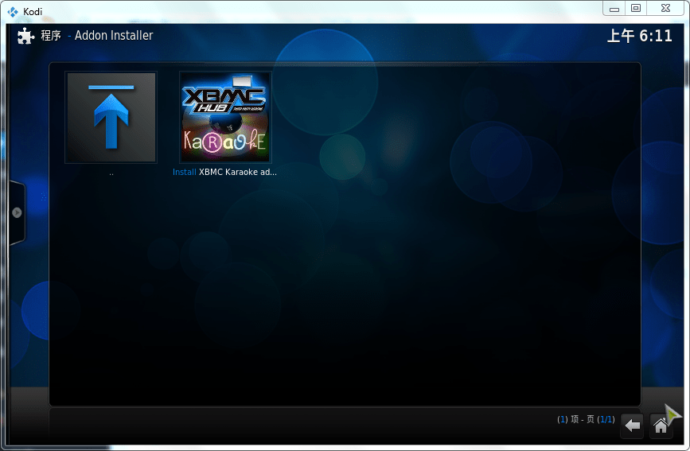Click Install XBMC Karaoke addon label
Screen dimensions: 690x451
coord(225,172)
